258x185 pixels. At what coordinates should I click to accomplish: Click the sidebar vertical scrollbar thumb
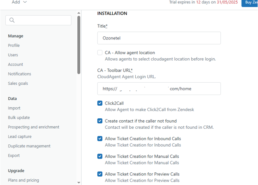tap(79, 45)
